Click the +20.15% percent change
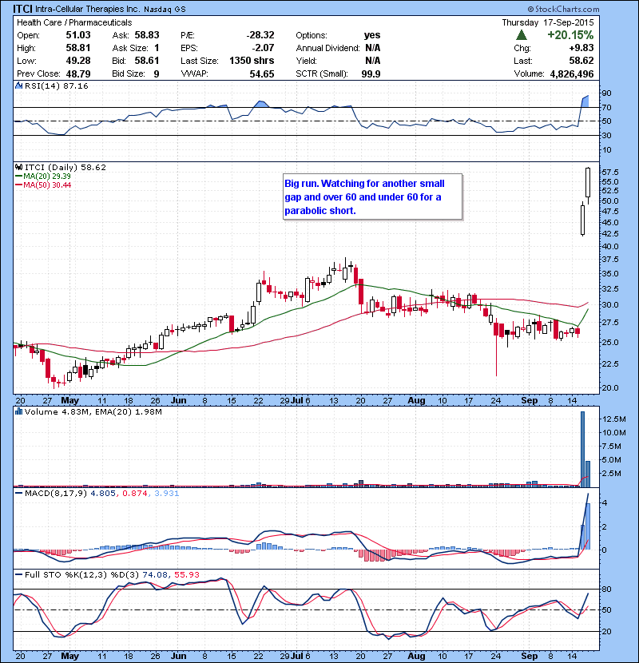This screenshot has height=663, width=639. (x=570, y=35)
